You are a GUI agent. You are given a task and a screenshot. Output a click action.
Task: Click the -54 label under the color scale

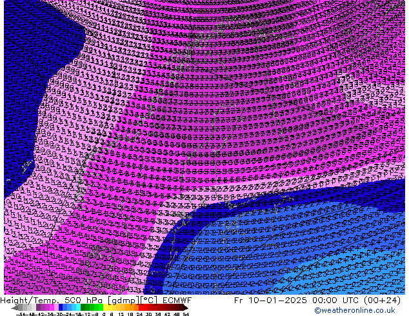click(x=20, y=314)
